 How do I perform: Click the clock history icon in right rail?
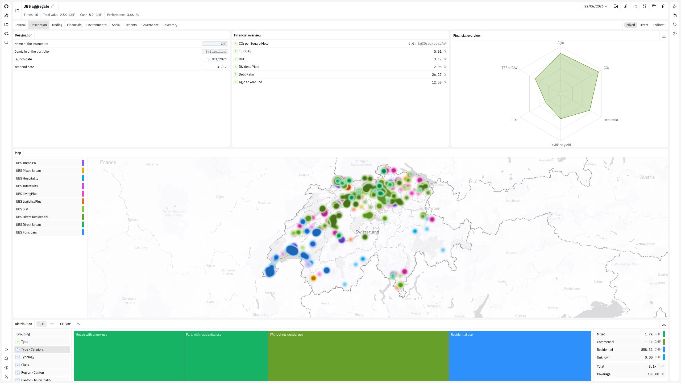(x=675, y=34)
